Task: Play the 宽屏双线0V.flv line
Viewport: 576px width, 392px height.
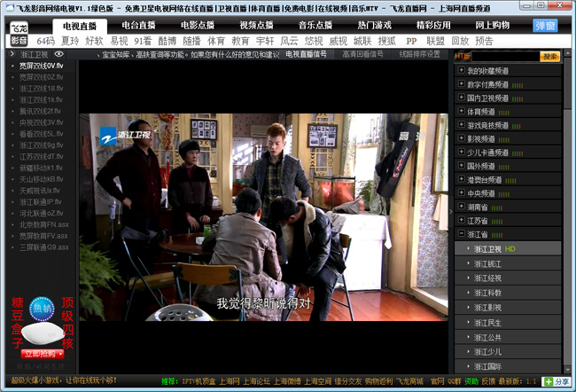Action: point(41,66)
